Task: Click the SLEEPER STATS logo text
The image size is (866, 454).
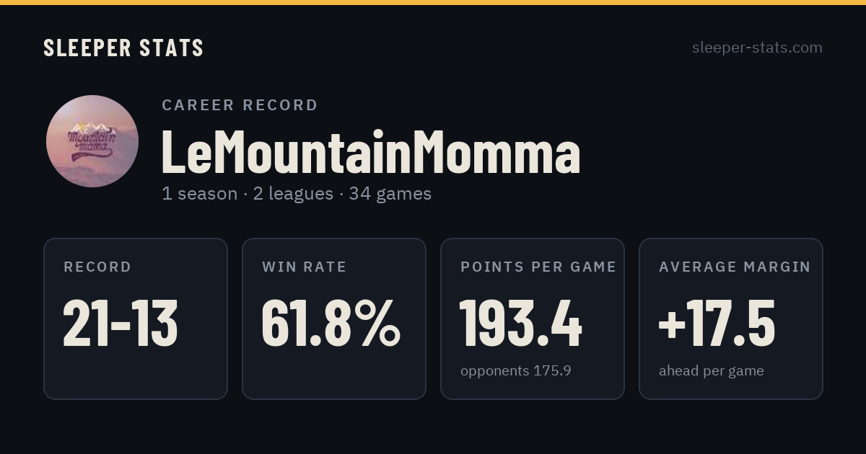Action: pos(123,48)
